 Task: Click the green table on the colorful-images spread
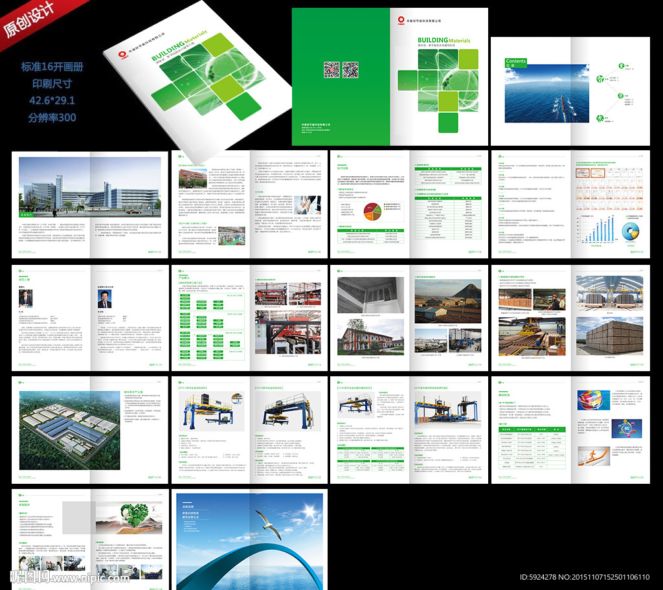click(x=532, y=448)
